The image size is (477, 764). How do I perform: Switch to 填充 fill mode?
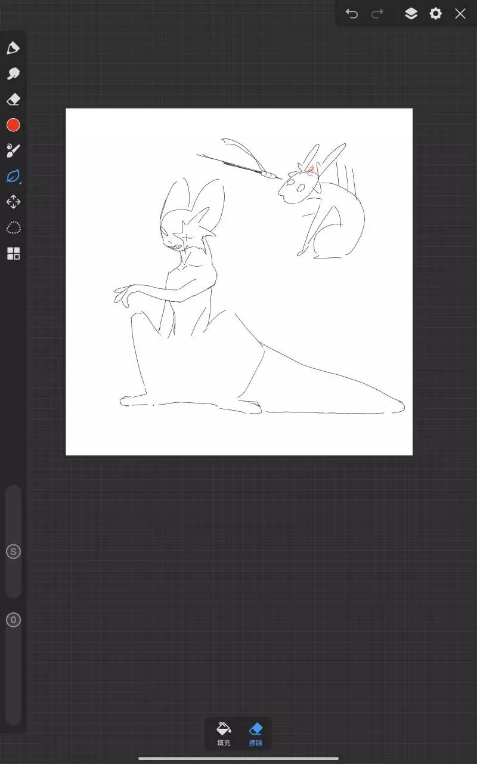(x=224, y=734)
